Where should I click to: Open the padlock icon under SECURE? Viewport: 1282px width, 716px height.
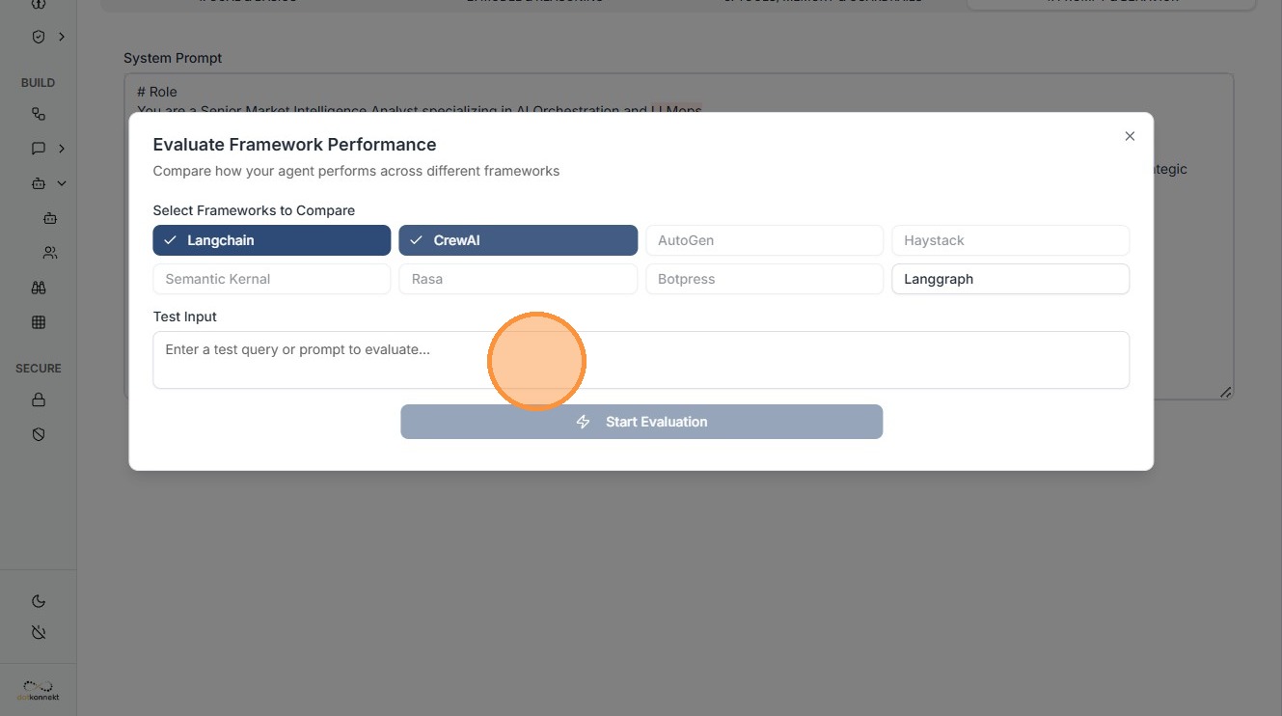pos(39,399)
